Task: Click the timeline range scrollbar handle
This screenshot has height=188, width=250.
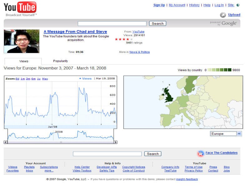Action: coord(61,142)
